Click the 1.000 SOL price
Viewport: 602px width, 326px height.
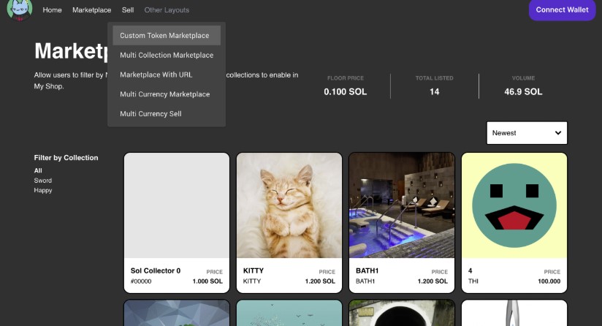point(207,281)
